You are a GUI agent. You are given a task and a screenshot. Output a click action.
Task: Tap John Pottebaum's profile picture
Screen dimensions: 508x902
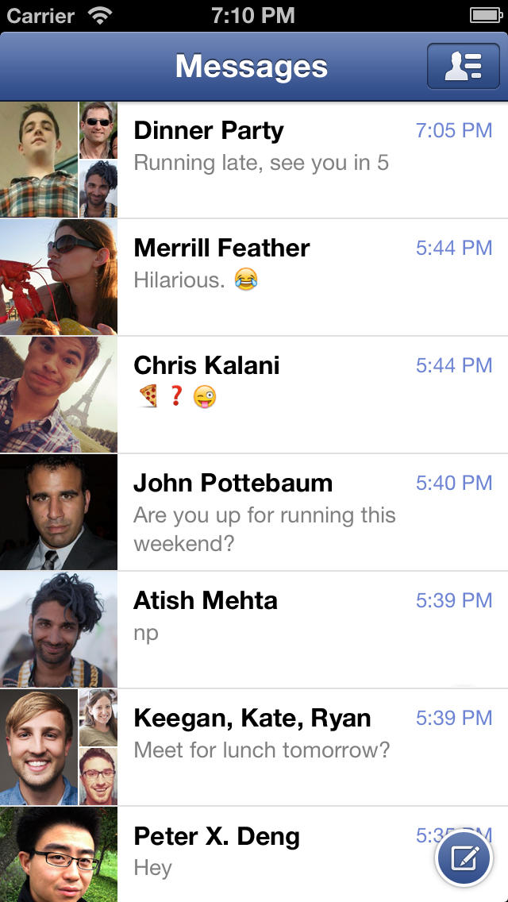[x=59, y=512]
